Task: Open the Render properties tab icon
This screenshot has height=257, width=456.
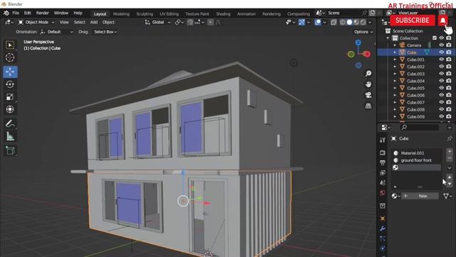Action: [x=383, y=153]
